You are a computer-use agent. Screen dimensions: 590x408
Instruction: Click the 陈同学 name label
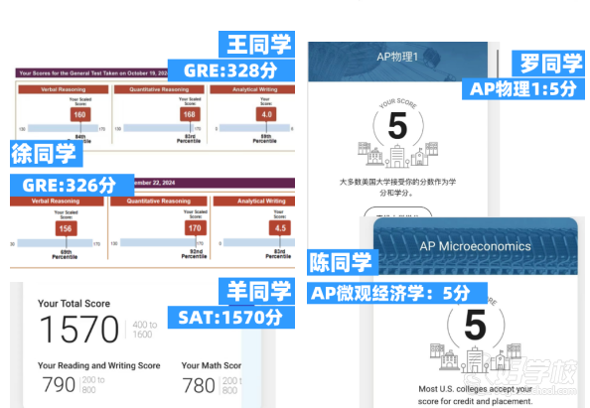tap(343, 262)
